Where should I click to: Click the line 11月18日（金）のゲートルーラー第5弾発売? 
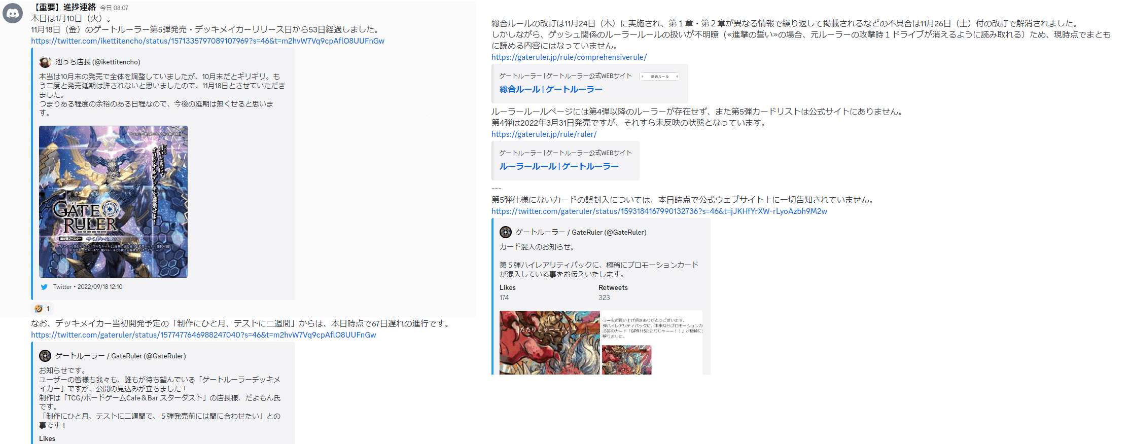pos(206,29)
